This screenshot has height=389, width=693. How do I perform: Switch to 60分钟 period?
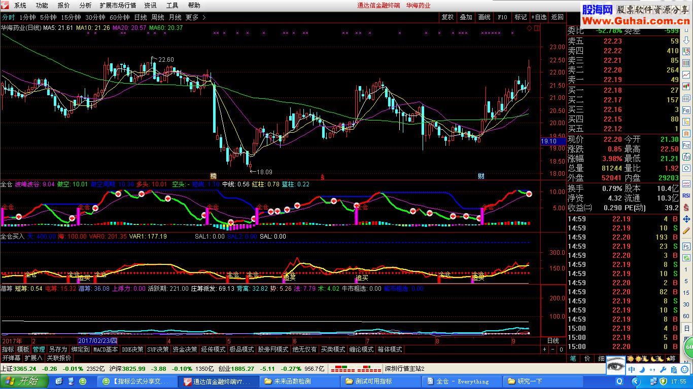(120, 17)
